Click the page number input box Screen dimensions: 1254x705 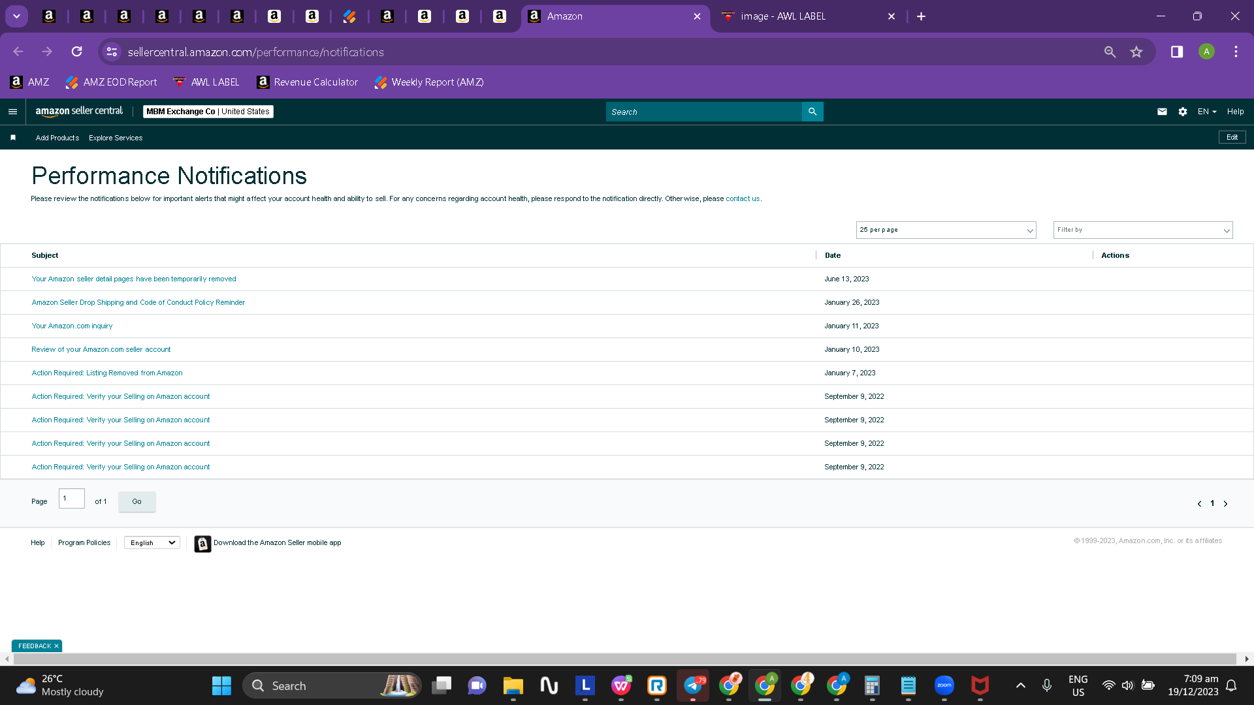[72, 498]
